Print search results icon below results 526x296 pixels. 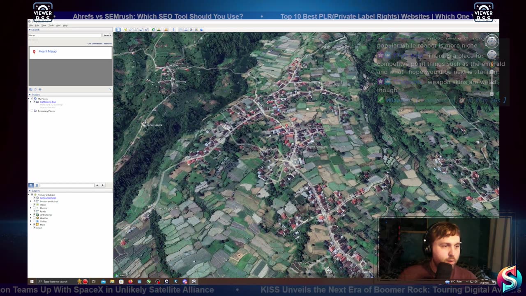(x=40, y=89)
